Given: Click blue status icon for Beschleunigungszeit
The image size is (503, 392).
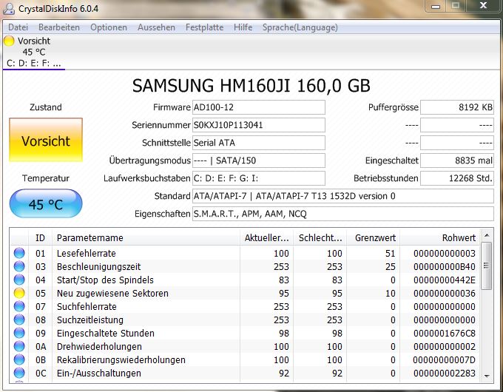Looking at the screenshot, I should [x=19, y=266].
